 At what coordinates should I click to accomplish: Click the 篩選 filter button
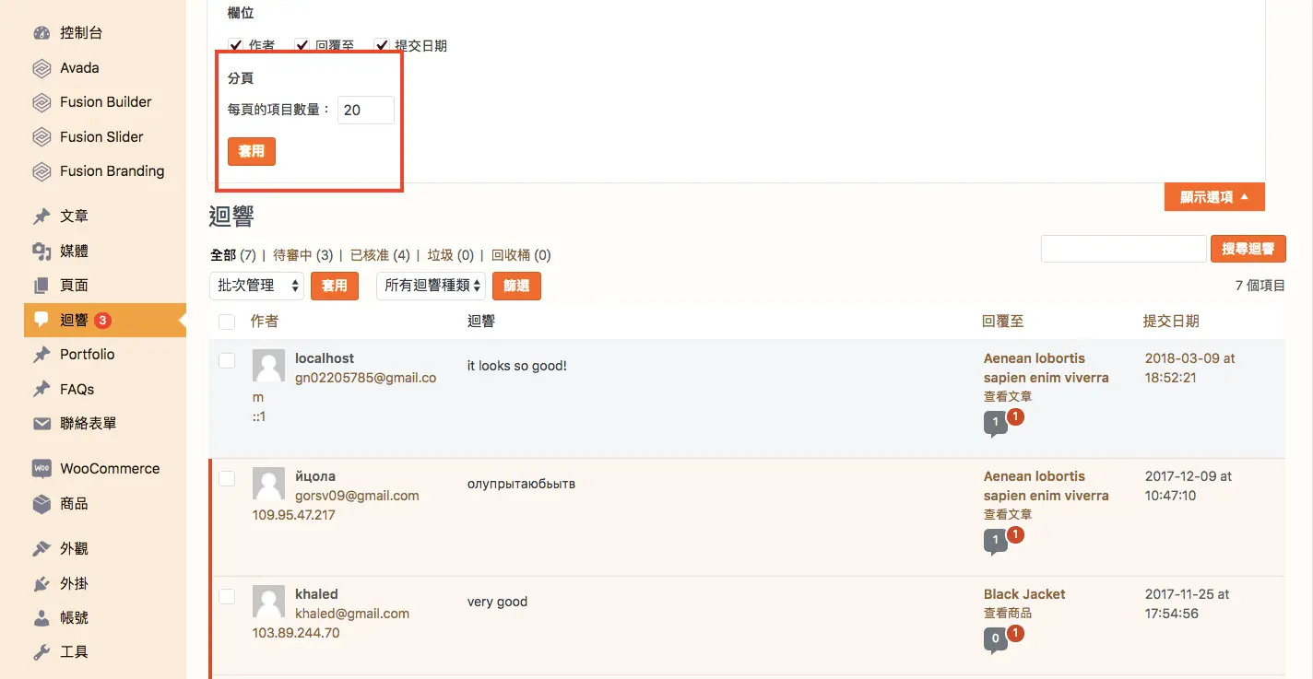[516, 286]
